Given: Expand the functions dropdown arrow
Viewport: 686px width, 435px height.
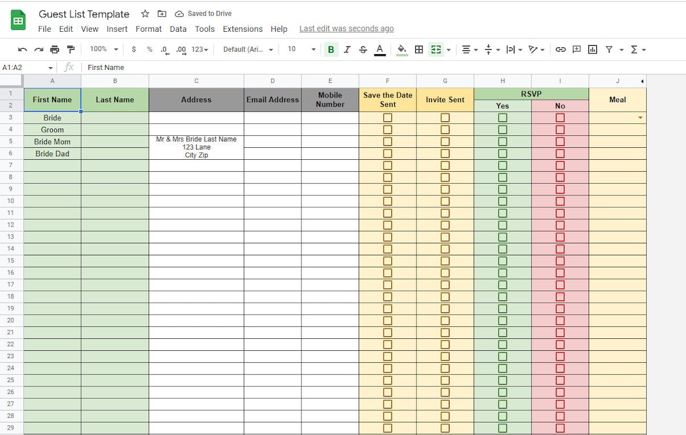Looking at the screenshot, I should [x=644, y=50].
